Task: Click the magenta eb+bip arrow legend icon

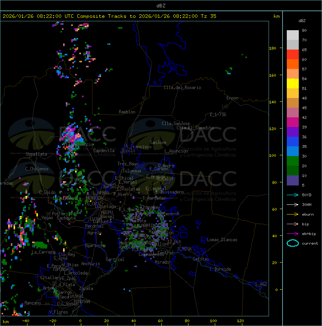Action: (x=293, y=234)
